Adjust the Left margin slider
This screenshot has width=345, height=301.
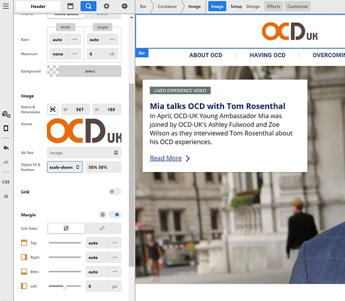(x=65, y=287)
